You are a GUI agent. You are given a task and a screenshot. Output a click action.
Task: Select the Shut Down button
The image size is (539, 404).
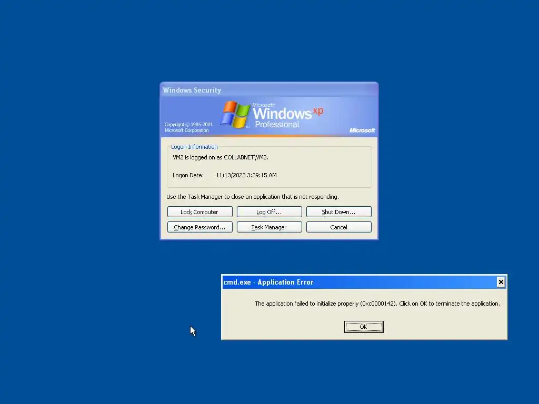tap(338, 212)
